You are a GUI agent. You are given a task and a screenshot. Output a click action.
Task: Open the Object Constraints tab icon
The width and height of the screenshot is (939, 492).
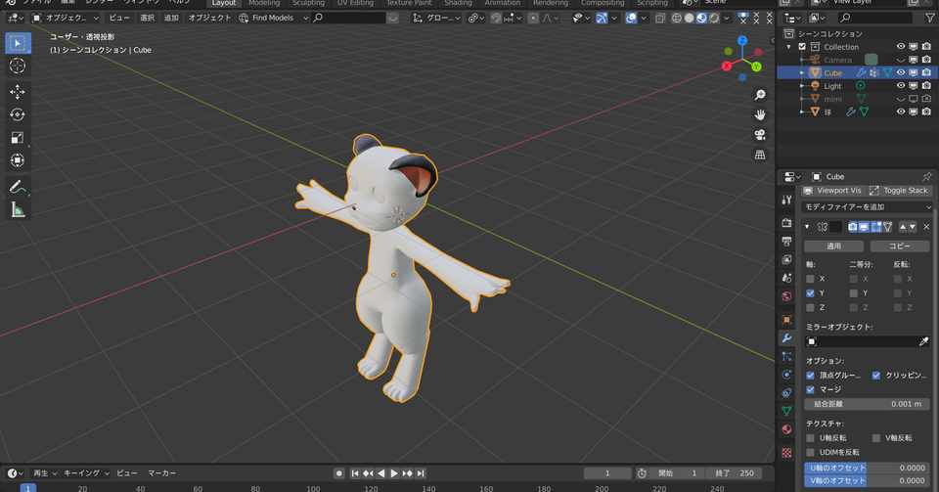[x=786, y=393]
